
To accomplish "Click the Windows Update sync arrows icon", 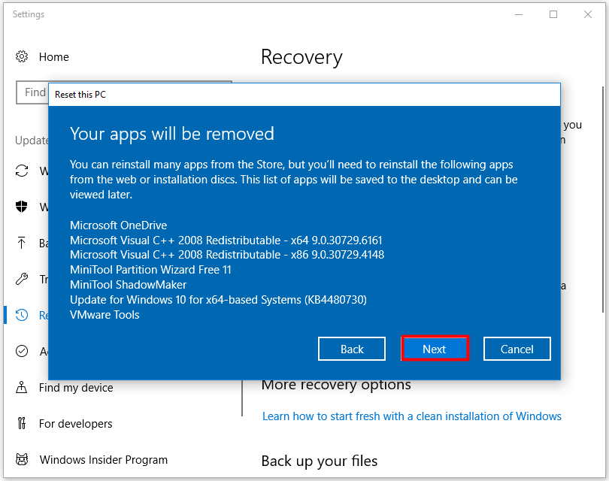I will (x=22, y=171).
